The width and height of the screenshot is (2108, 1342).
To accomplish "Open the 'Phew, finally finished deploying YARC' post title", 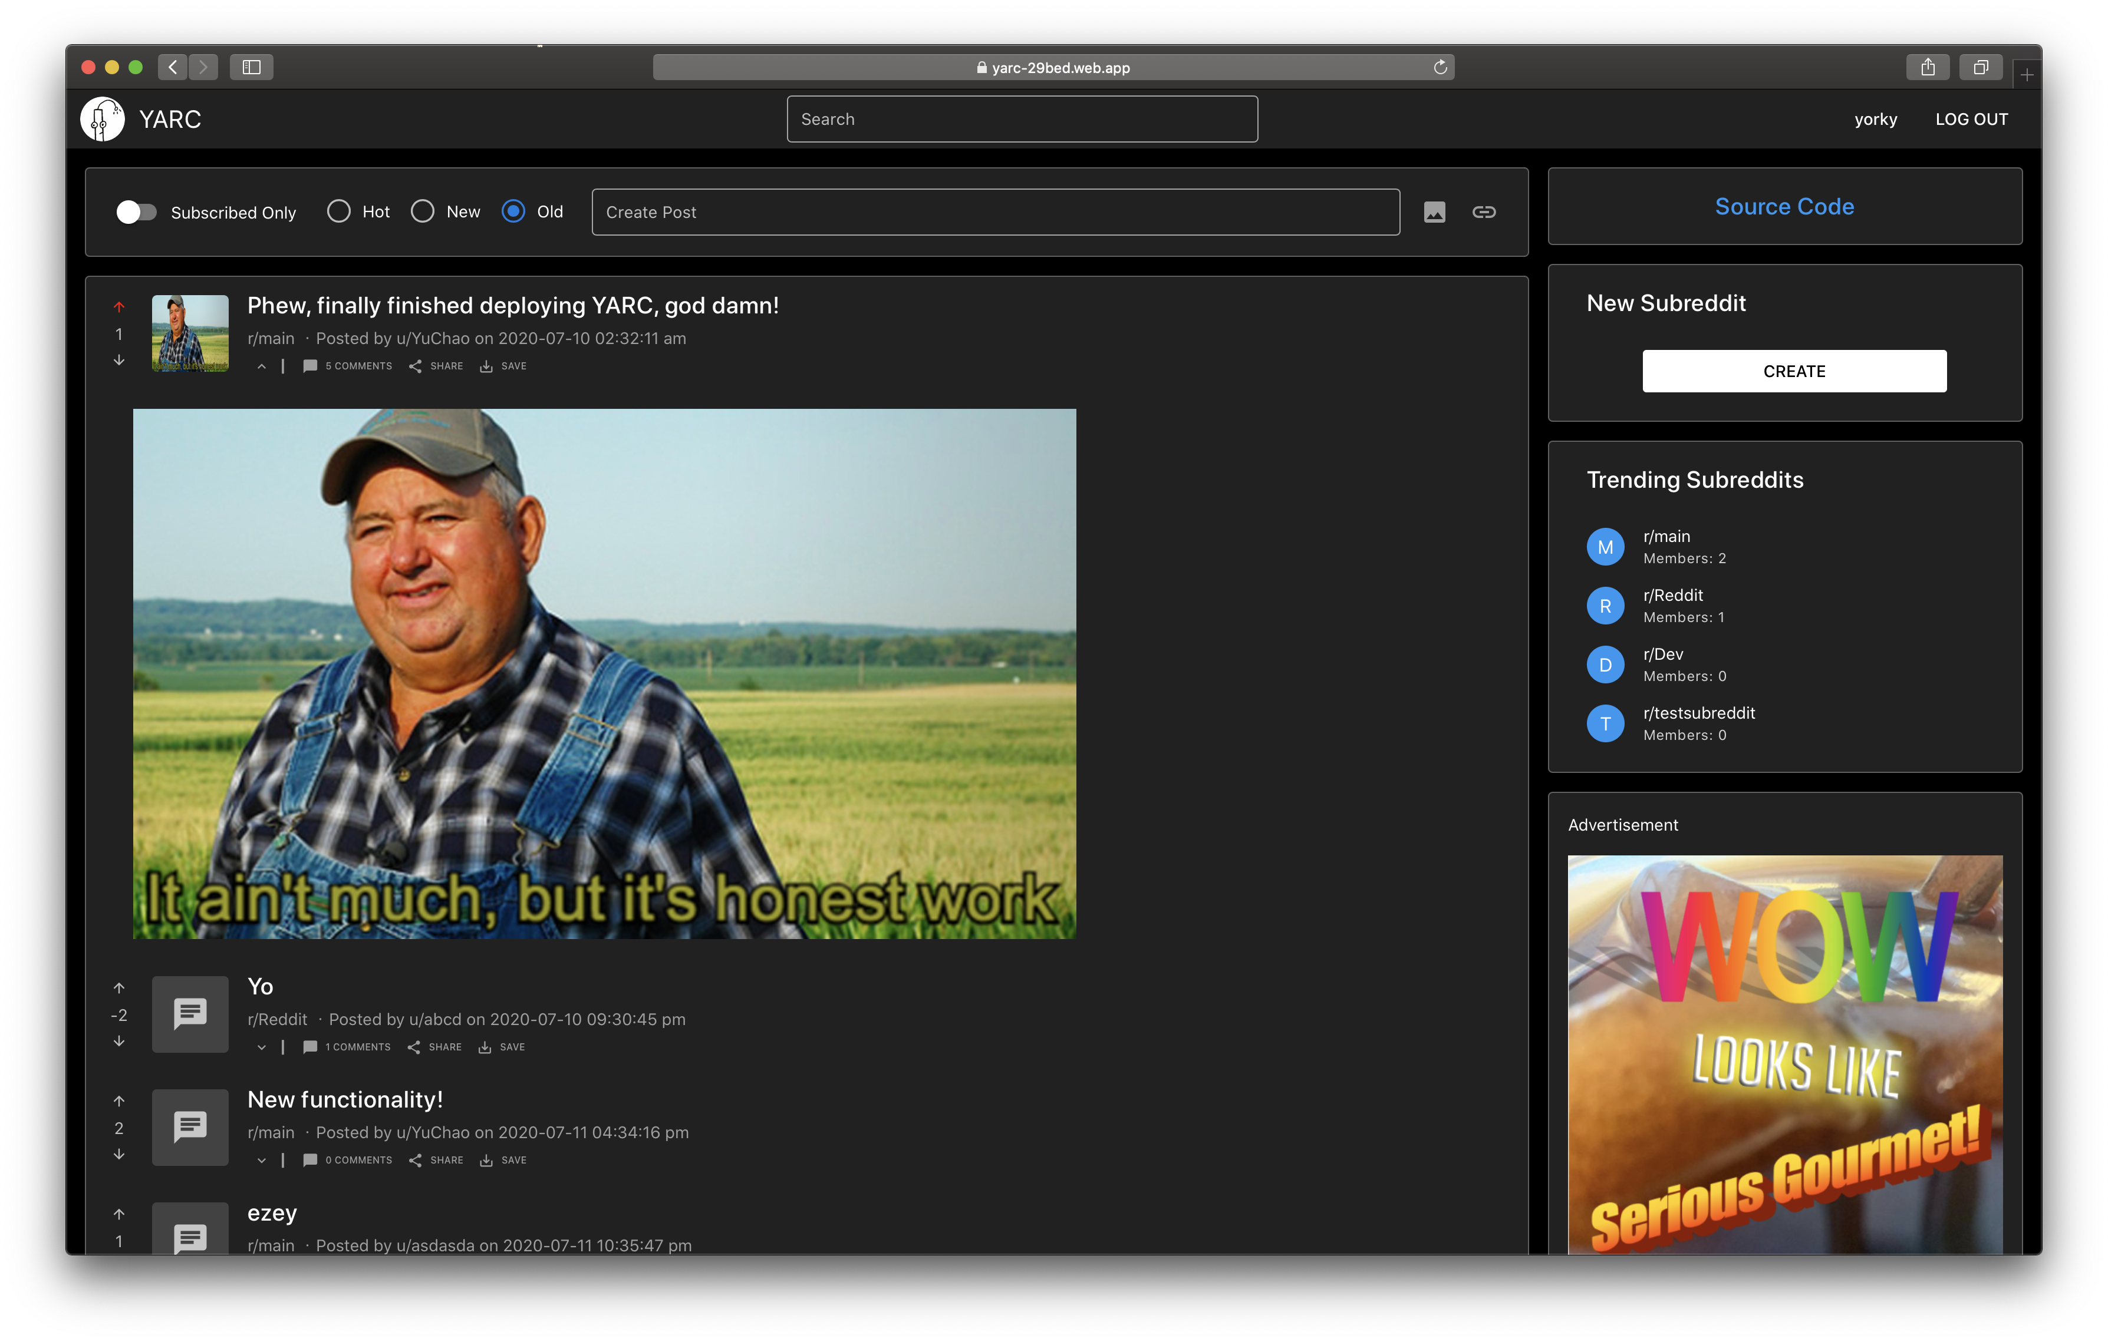I will (513, 305).
